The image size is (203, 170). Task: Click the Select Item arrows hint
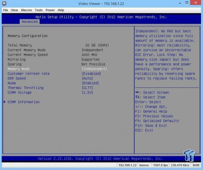[x=150, y=97]
